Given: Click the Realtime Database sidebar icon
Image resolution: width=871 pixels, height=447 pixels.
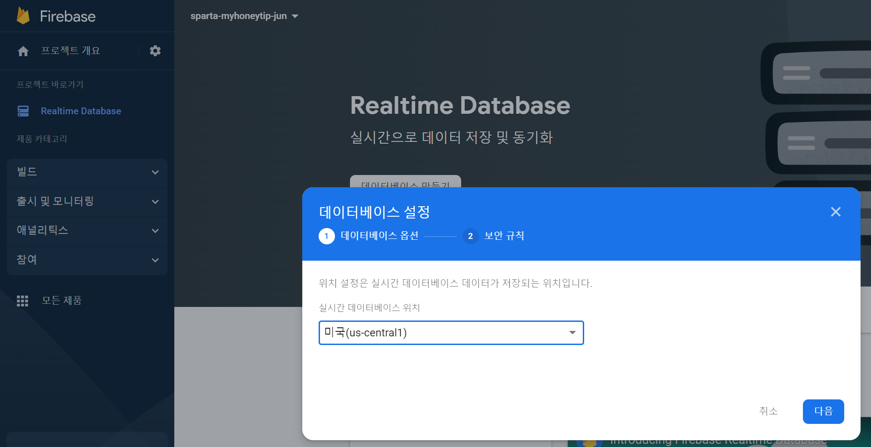Looking at the screenshot, I should pos(23,111).
